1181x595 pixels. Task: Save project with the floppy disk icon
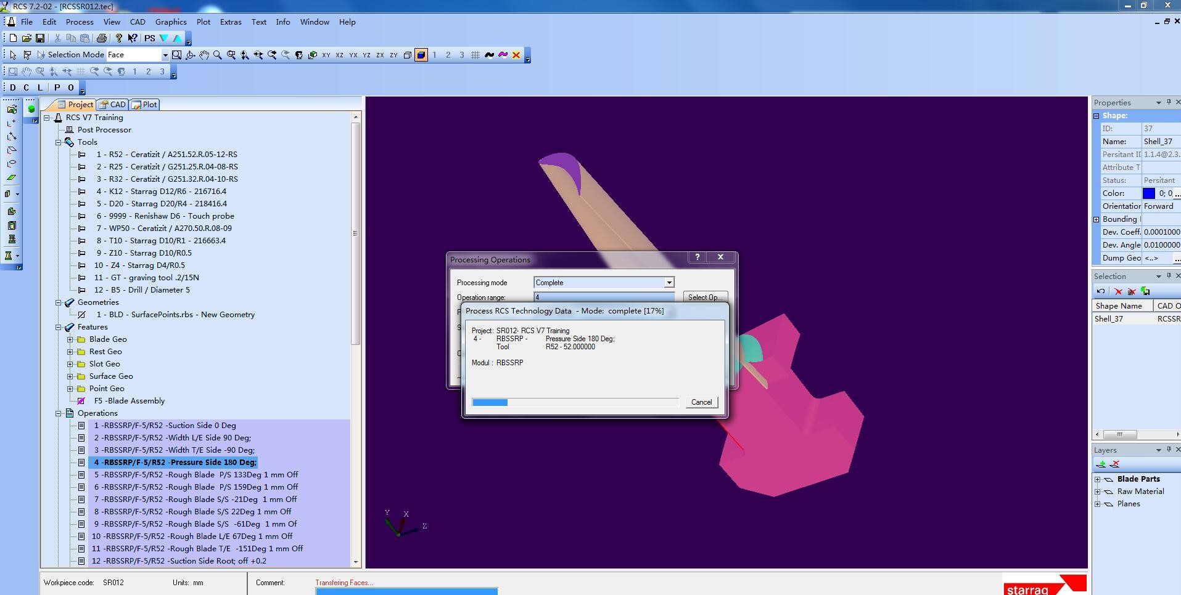(40, 38)
